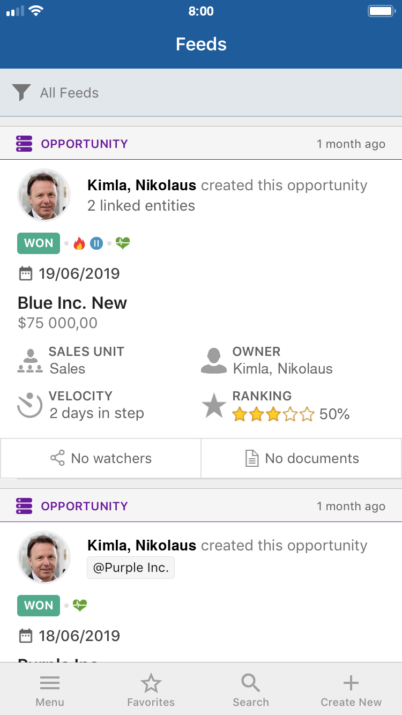Open the Menu tab
This screenshot has height=715, width=402.
[x=50, y=690]
